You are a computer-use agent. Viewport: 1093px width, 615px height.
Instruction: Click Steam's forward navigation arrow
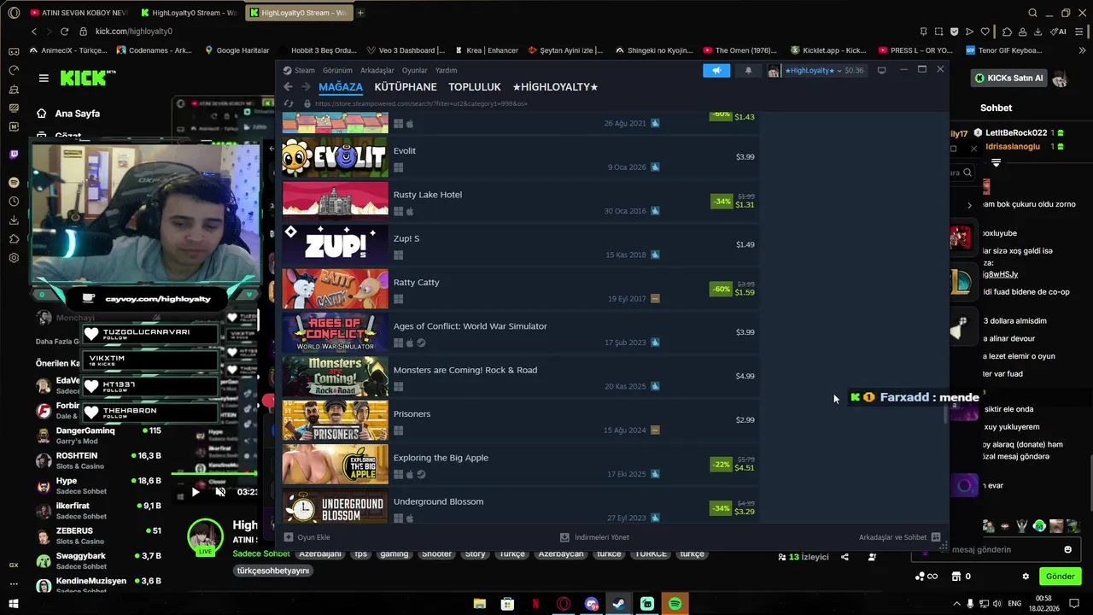tap(305, 87)
